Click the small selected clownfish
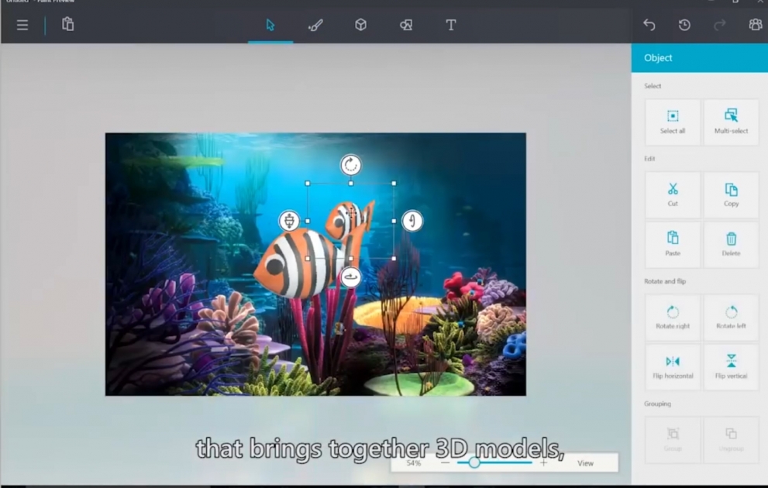 350,219
